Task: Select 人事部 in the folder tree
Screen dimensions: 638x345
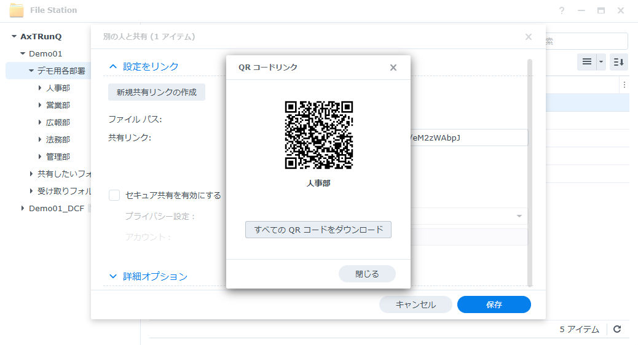Action: tap(58, 88)
